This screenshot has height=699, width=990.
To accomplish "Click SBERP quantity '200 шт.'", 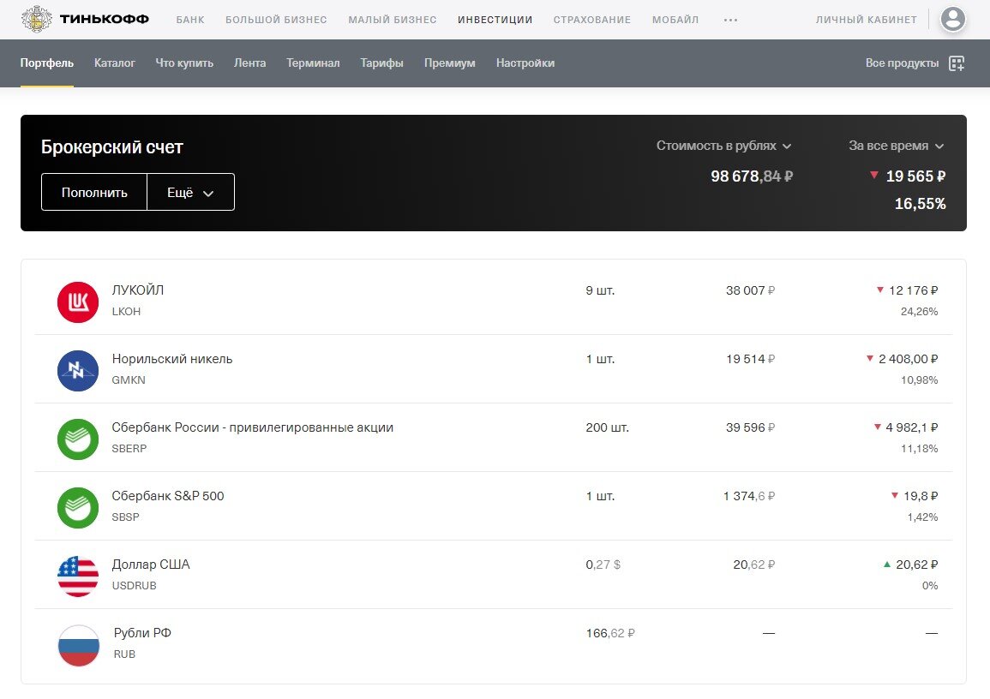I will point(608,427).
